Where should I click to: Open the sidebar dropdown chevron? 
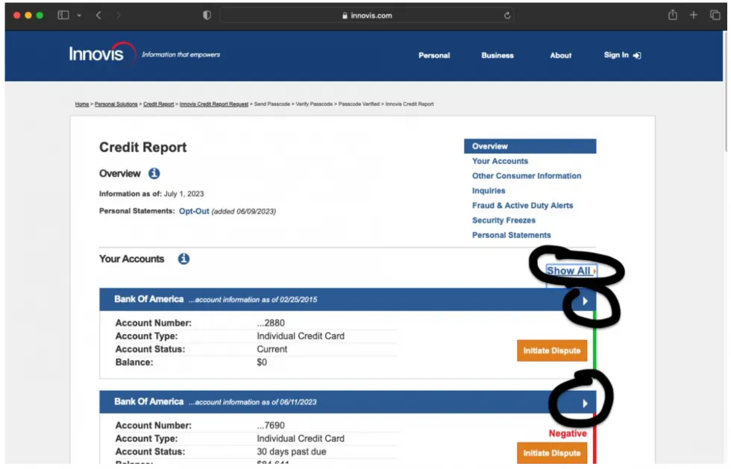click(79, 16)
